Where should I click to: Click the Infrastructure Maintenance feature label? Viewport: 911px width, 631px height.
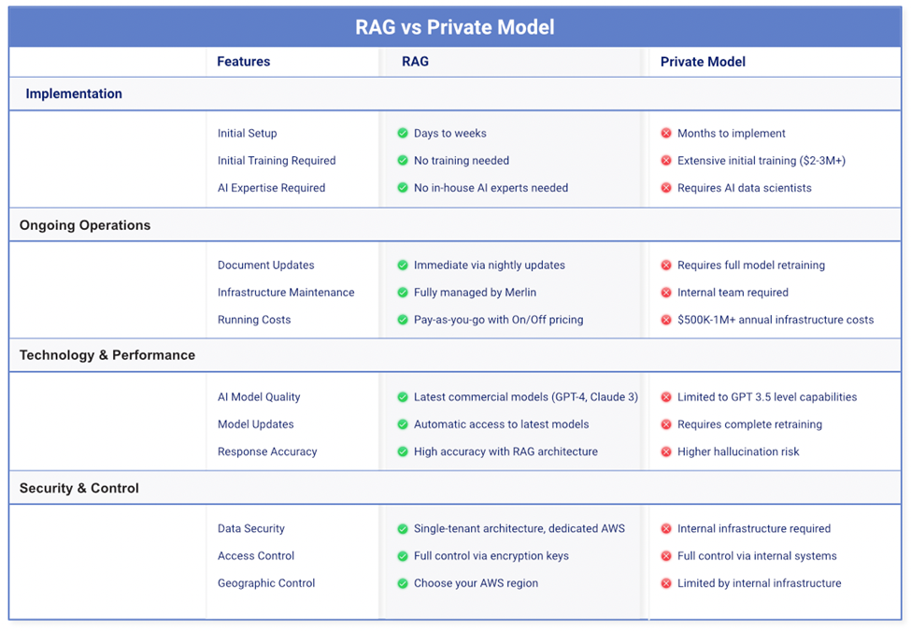[x=286, y=293]
